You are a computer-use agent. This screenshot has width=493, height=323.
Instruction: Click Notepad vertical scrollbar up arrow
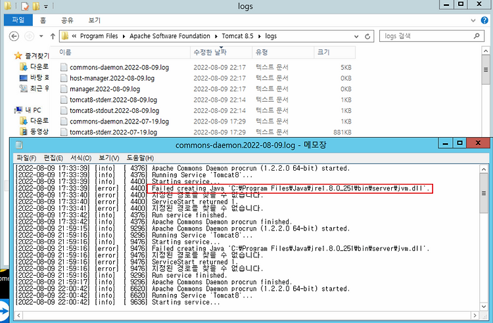click(x=484, y=169)
